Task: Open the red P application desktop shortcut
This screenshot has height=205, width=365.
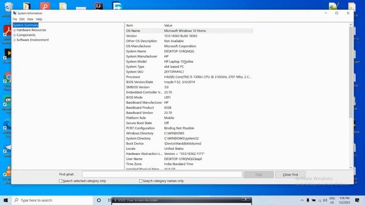Action: [45, 6]
